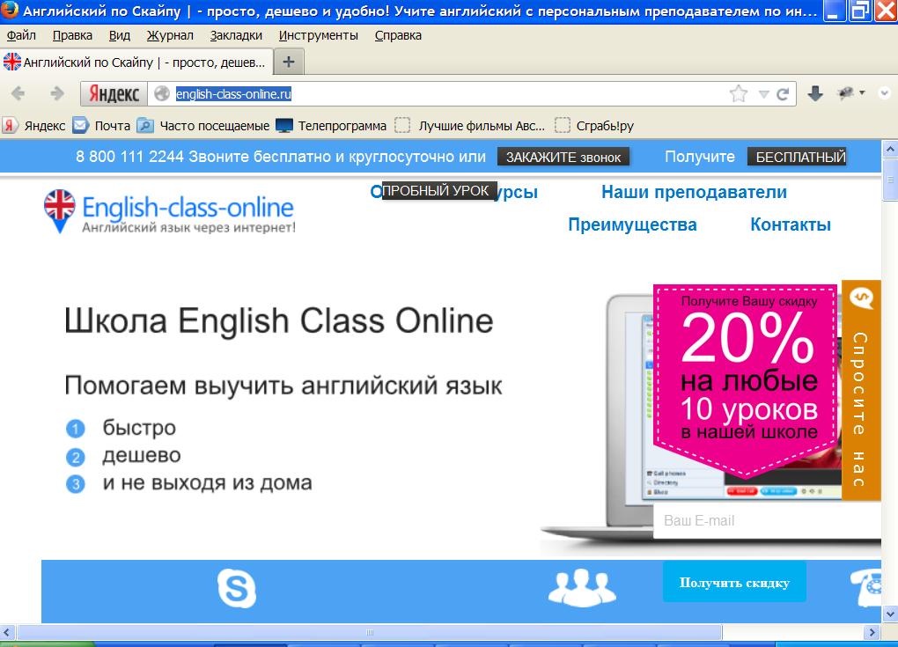Click the browser Forward arrow

56,93
